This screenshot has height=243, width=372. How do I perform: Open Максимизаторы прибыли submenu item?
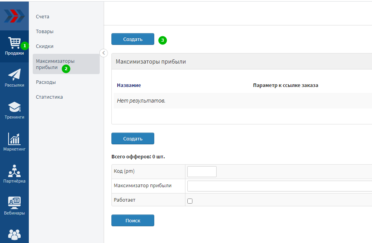click(x=55, y=64)
